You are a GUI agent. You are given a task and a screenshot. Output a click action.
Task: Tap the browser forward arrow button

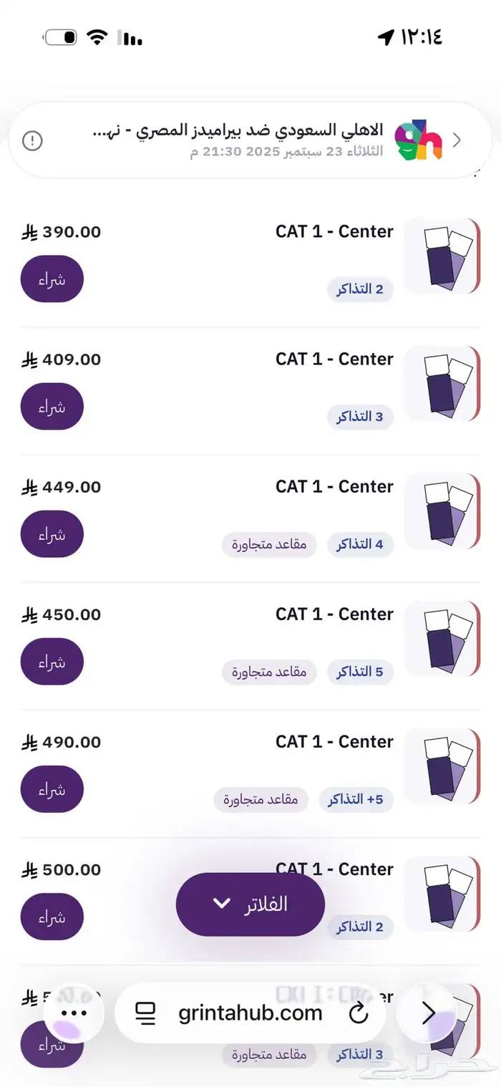click(x=428, y=1013)
